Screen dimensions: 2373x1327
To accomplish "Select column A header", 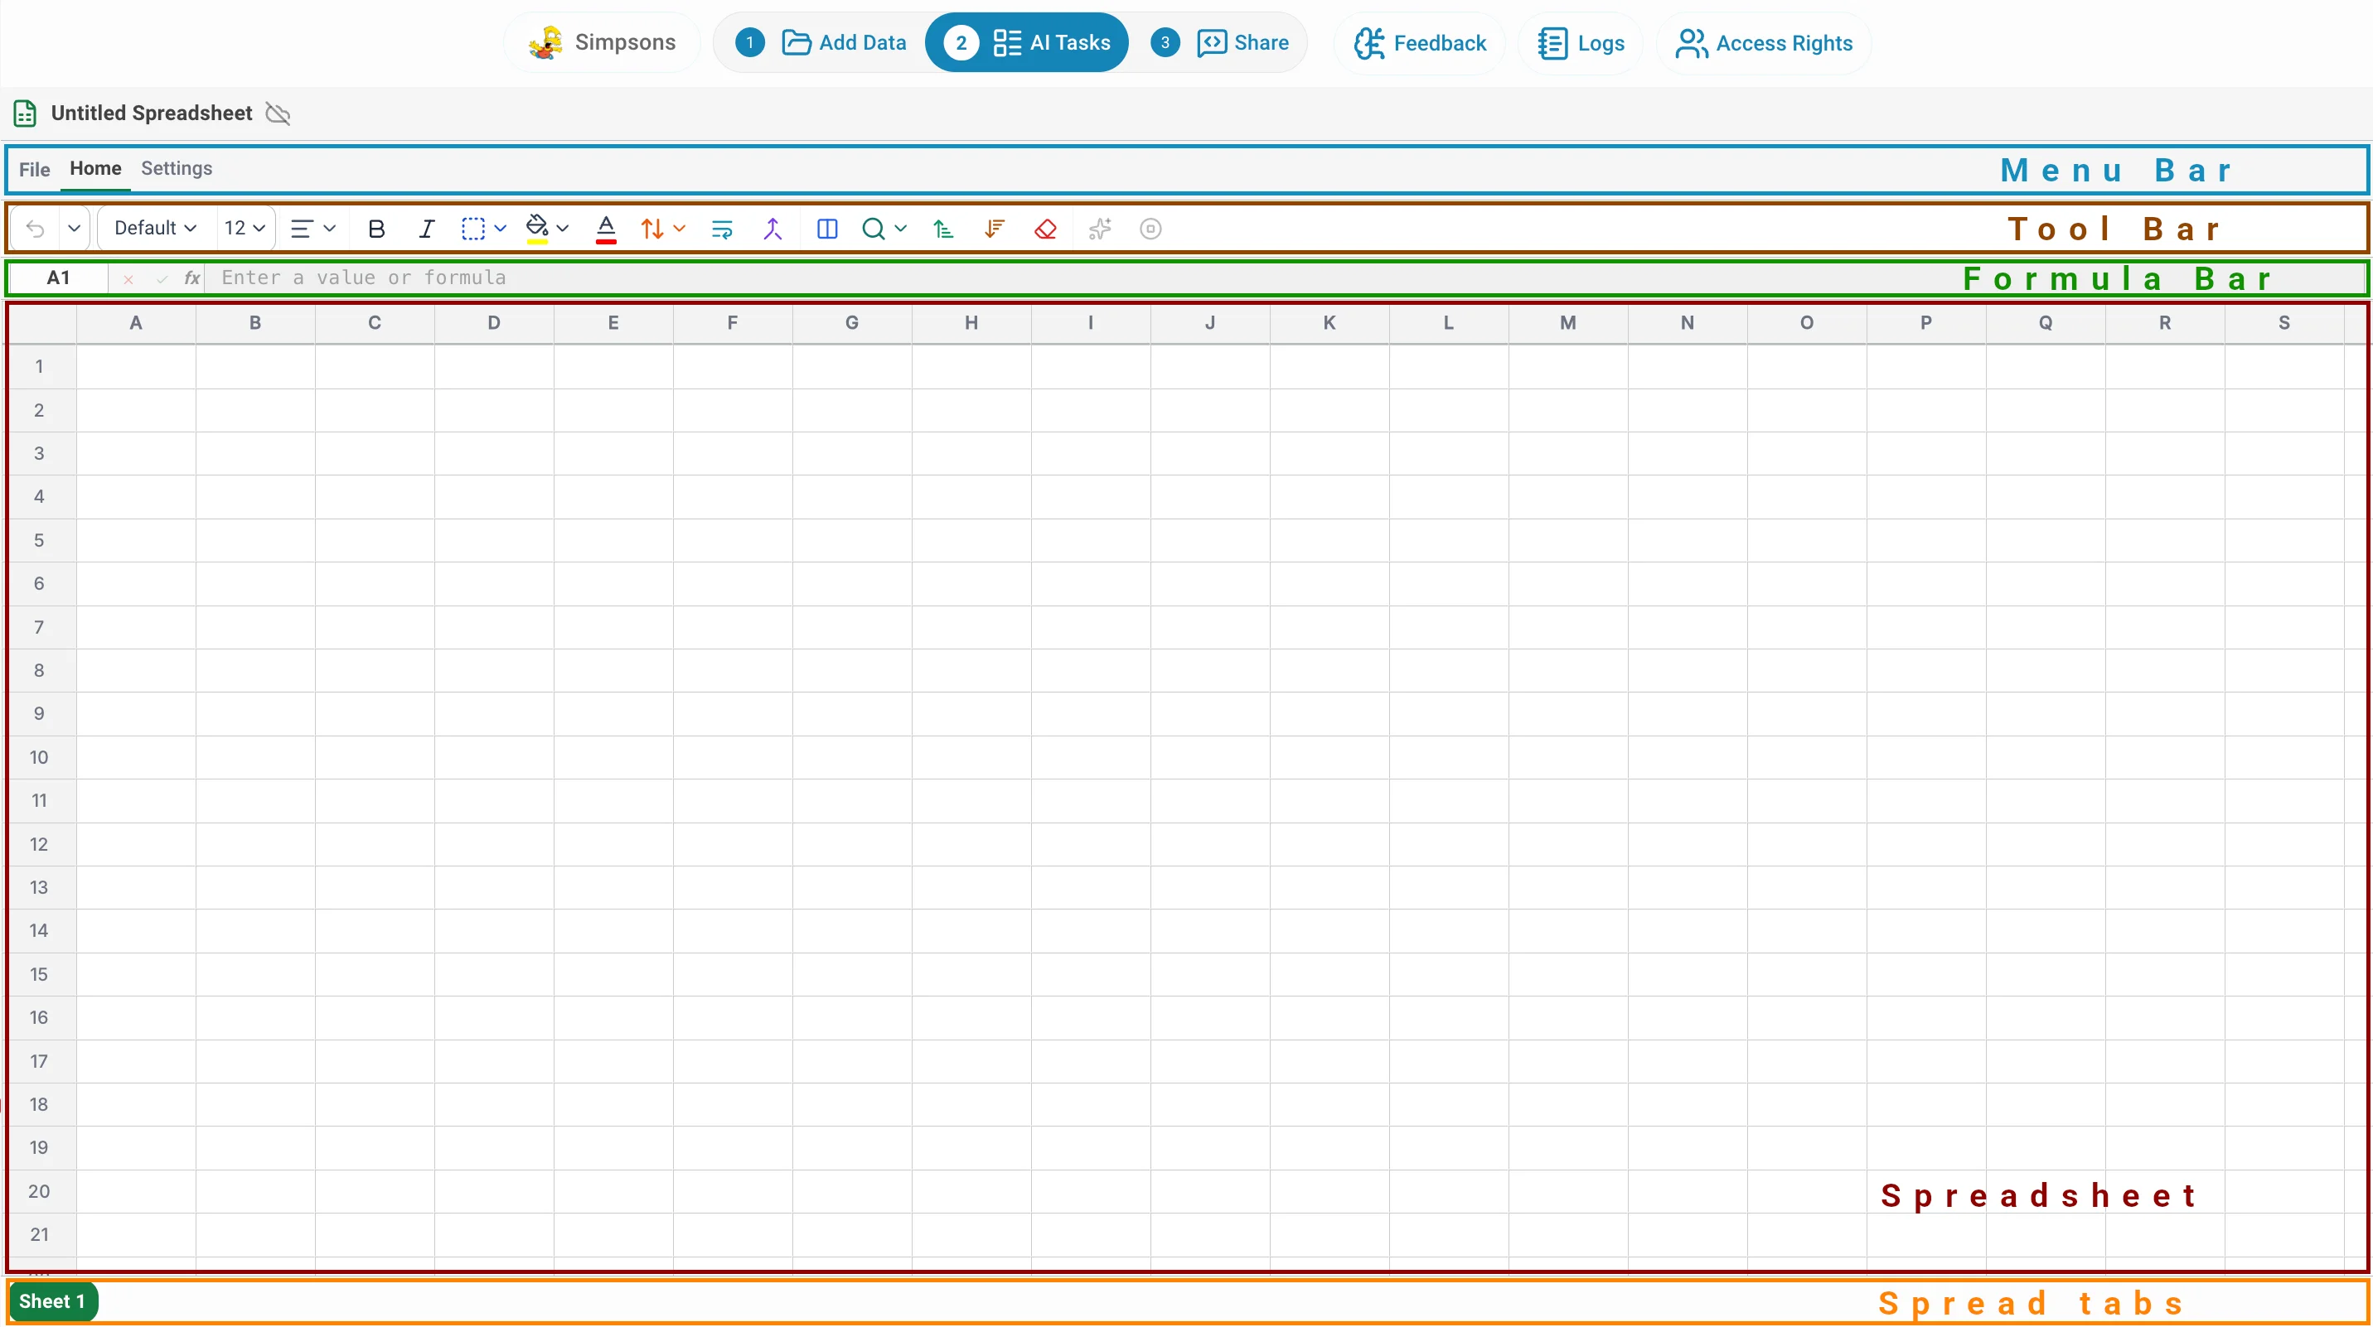I will [x=136, y=323].
